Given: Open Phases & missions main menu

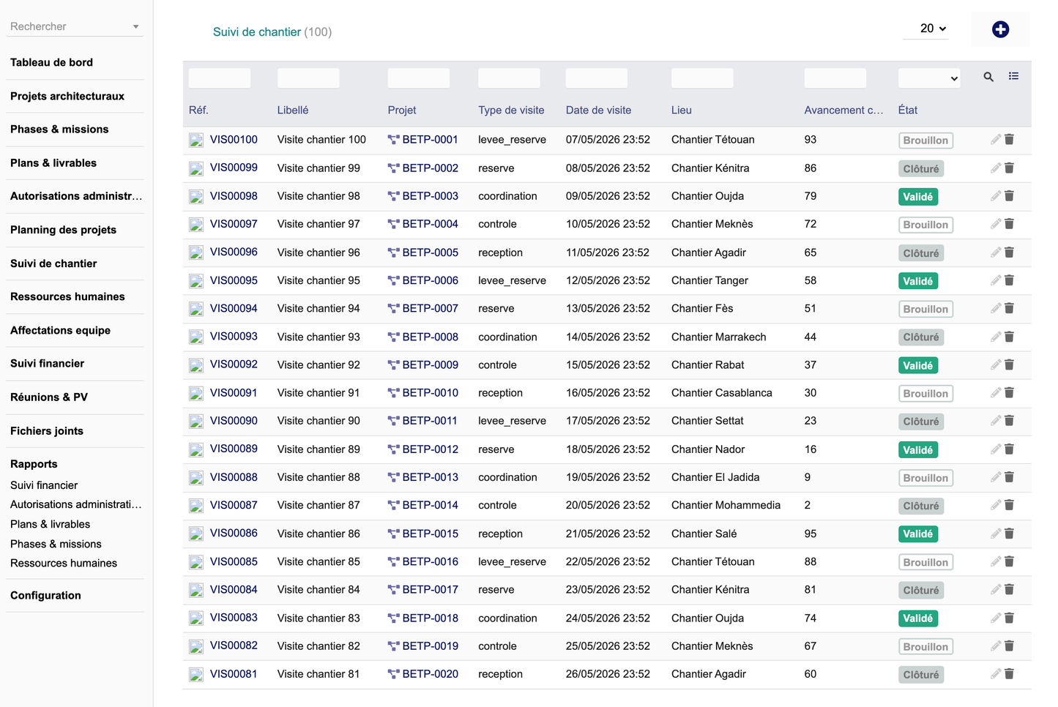Looking at the screenshot, I should coord(59,130).
